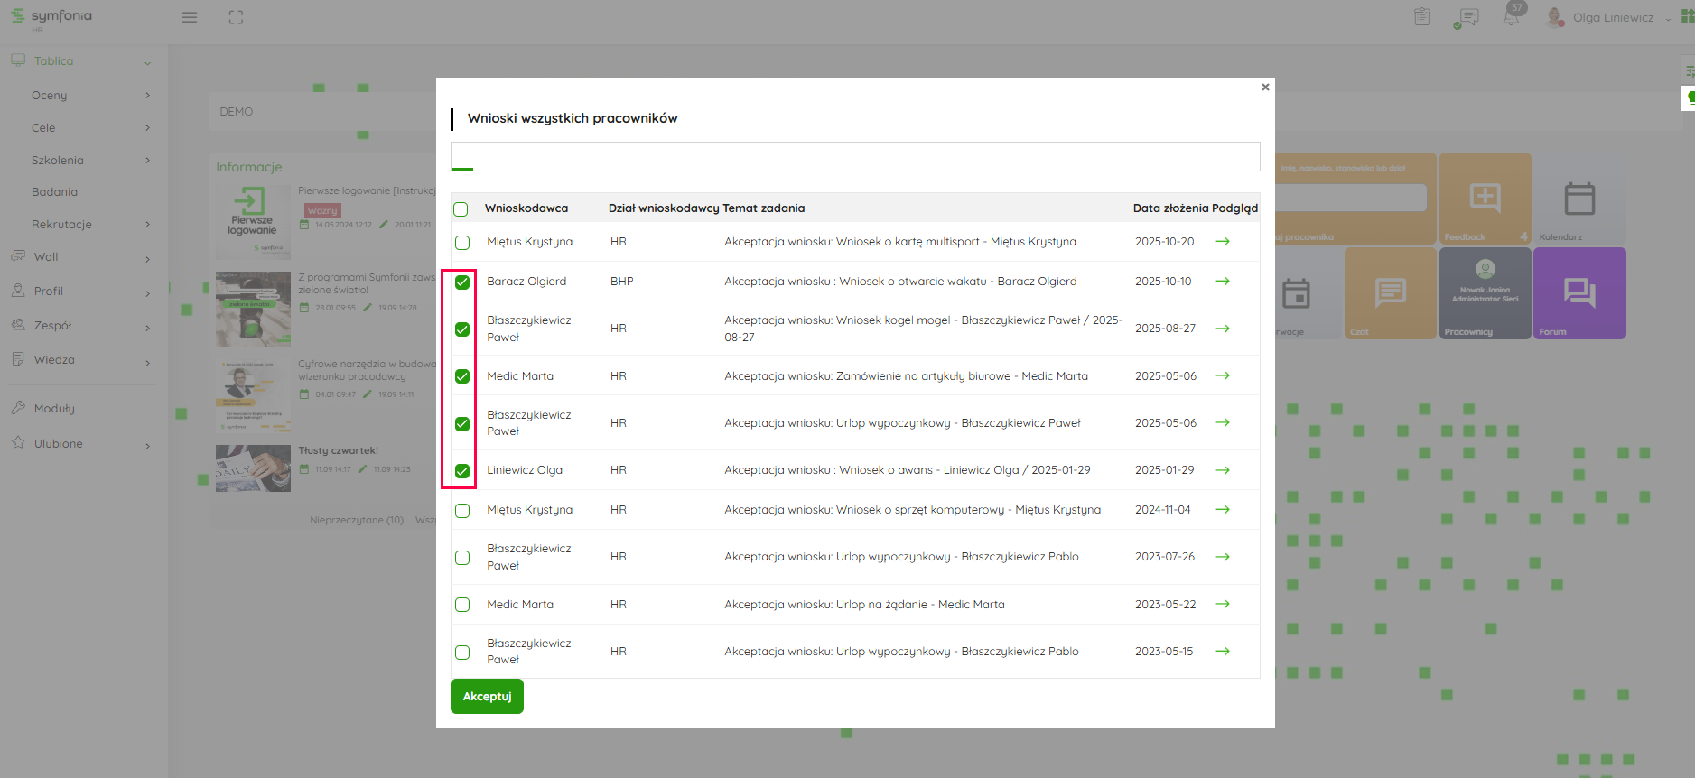Viewport: 1695px width, 778px height.
Task: Click the search field in the dialog
Action: [854, 155]
